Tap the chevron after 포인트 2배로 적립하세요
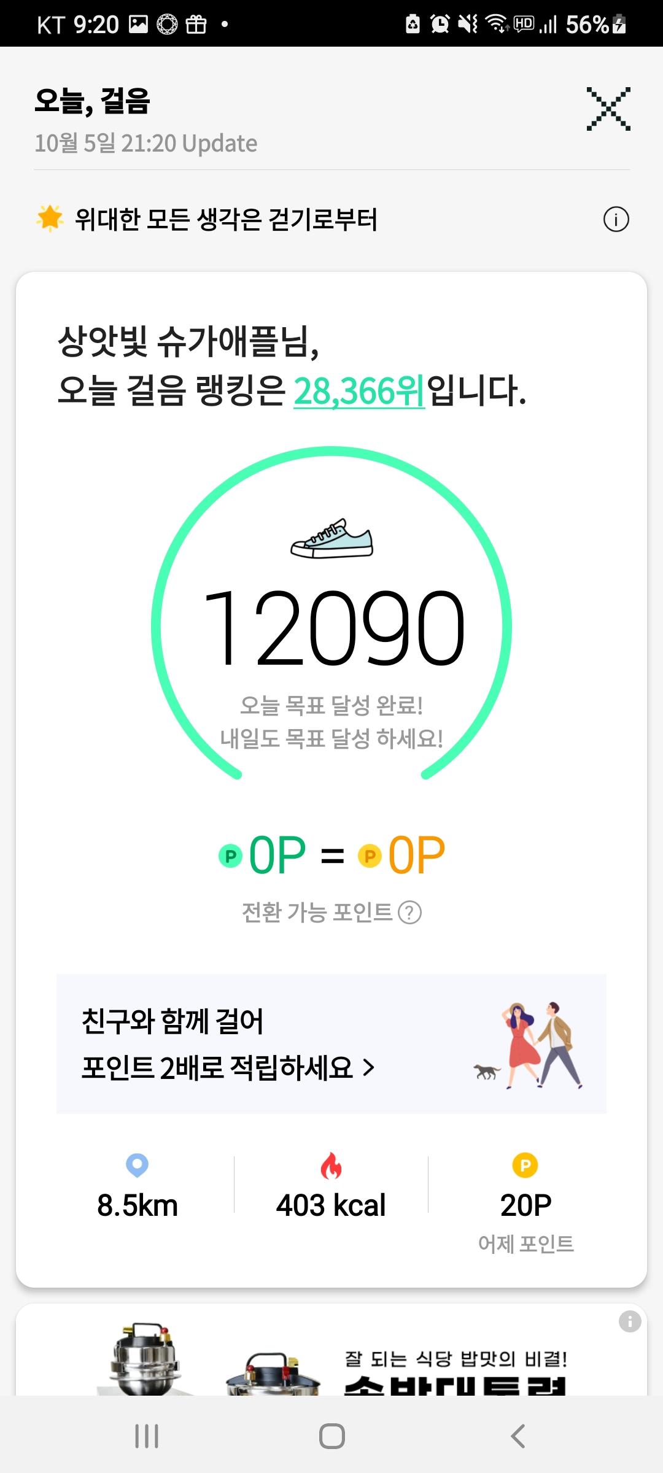 tap(368, 1068)
